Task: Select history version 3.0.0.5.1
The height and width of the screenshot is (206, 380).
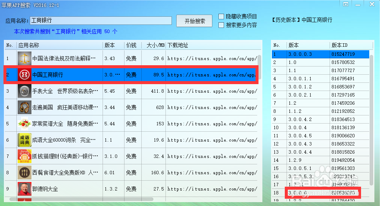Action: tap(321, 168)
